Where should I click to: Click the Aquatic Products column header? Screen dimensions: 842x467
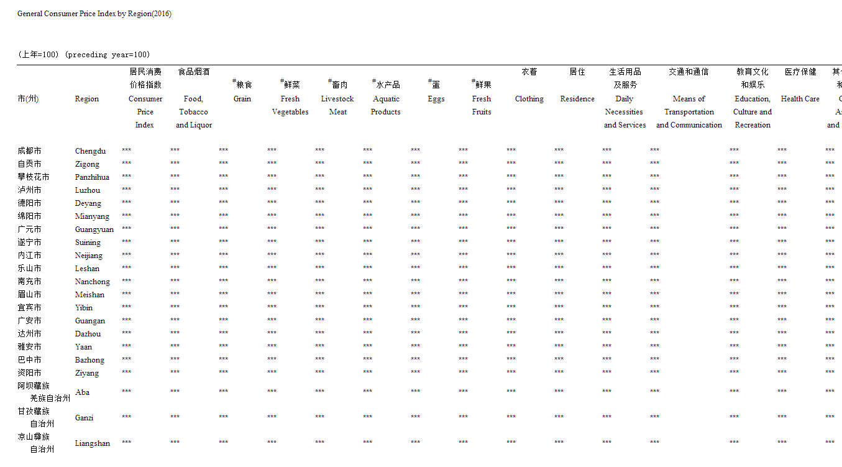[x=386, y=106]
